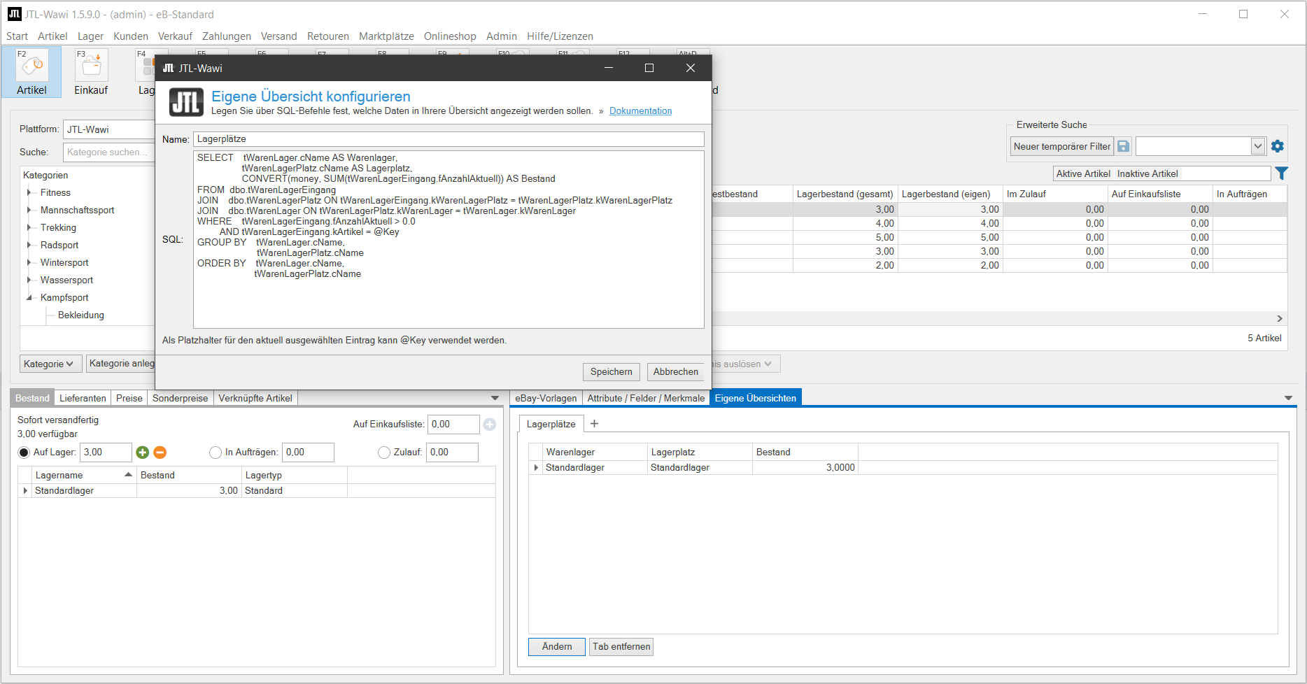This screenshot has width=1307, height=684.
Task: Open the Einkauf toolbar icon
Action: (91, 72)
